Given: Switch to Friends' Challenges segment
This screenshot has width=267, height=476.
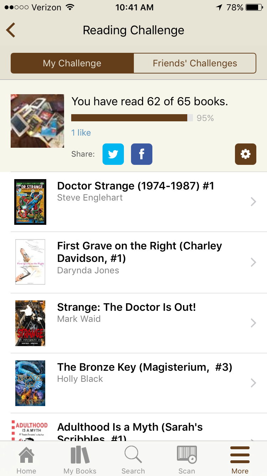Looking at the screenshot, I should tap(195, 63).
